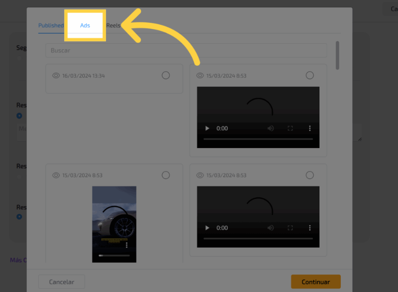The image size is (398, 292).
Task: Open the three-dot menu on the car video
Action: click(x=127, y=245)
